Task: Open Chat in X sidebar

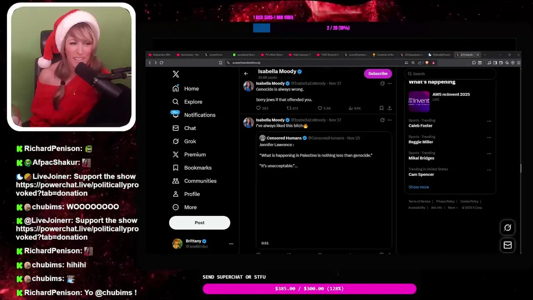Action: [184, 128]
